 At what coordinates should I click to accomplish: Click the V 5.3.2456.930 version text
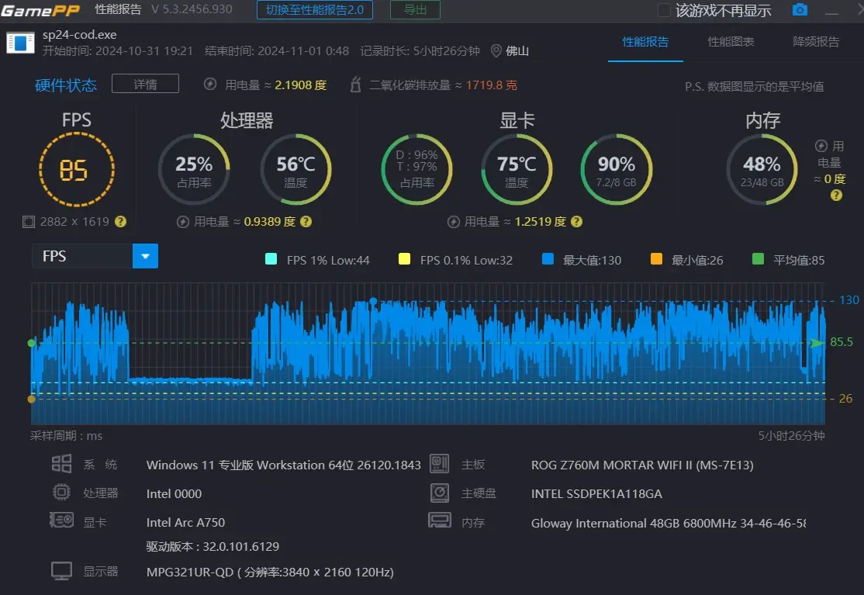pos(192,9)
